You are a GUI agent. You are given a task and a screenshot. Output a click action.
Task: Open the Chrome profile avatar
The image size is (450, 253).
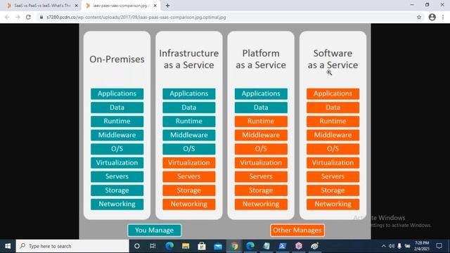(432, 17)
